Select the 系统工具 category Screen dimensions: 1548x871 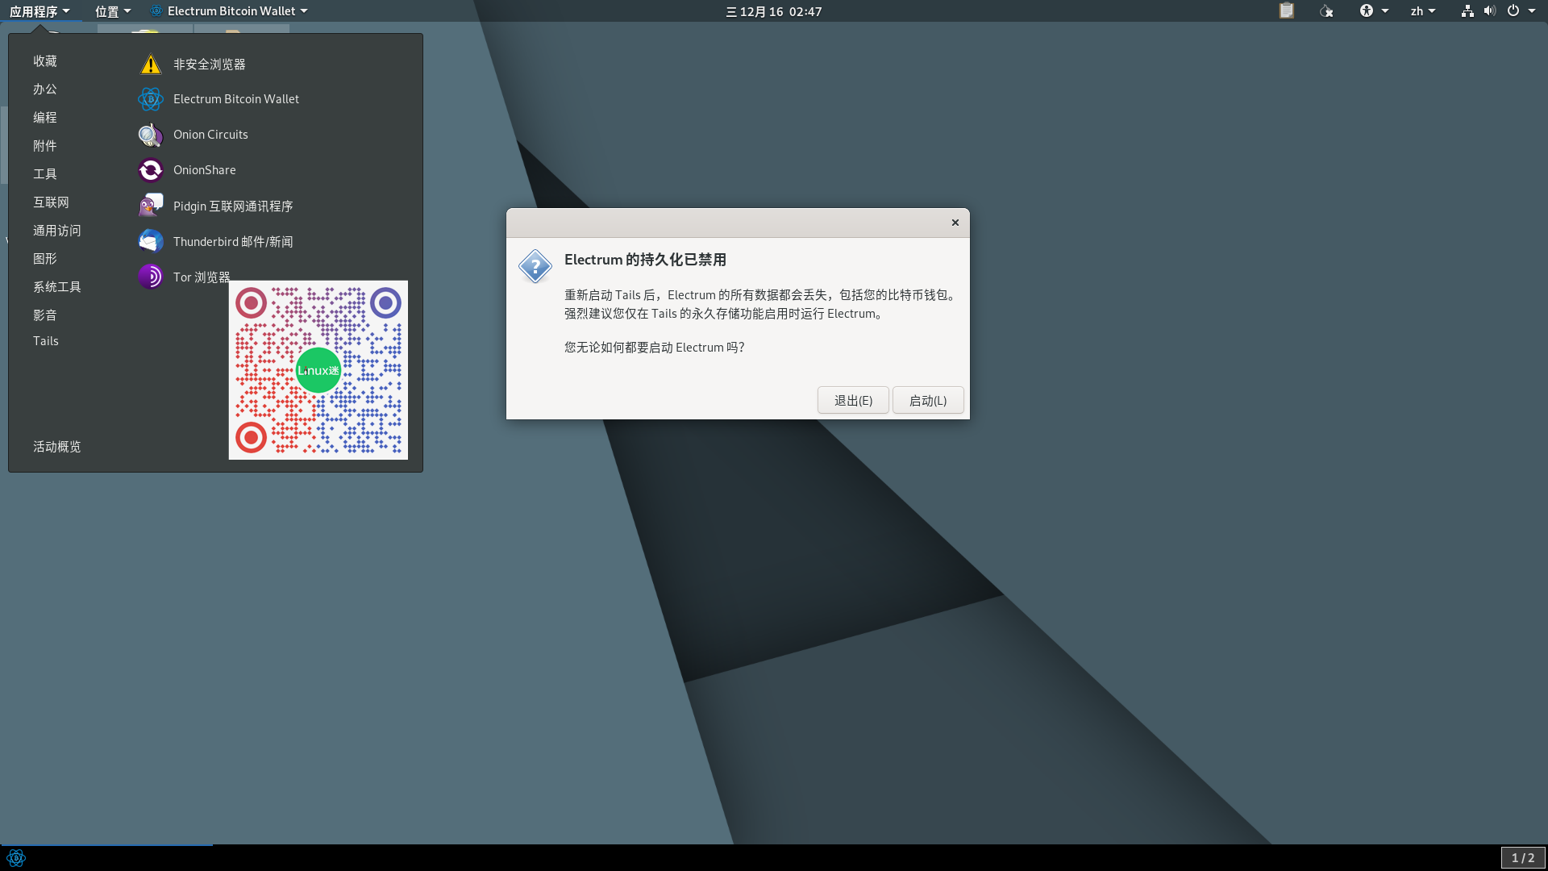pos(57,287)
